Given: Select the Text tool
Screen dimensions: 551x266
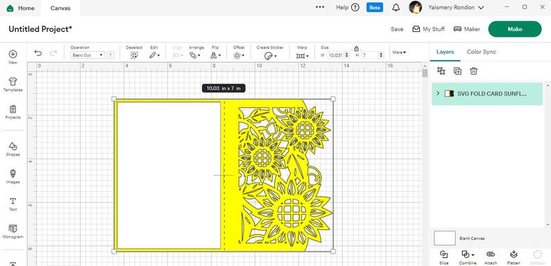Looking at the screenshot, I should coord(13,201).
